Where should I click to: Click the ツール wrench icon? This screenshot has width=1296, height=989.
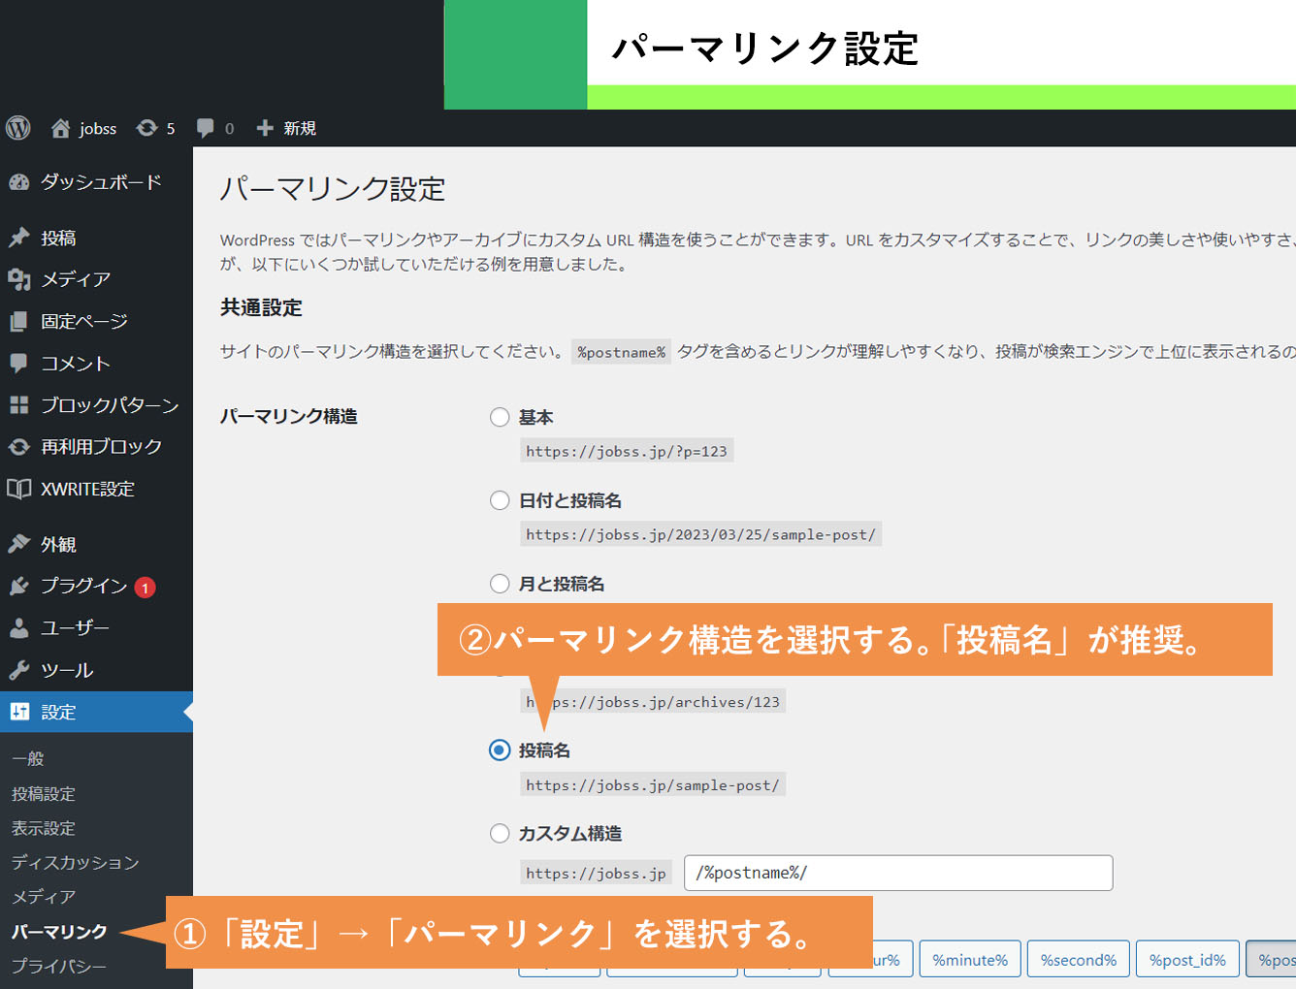coord(18,670)
